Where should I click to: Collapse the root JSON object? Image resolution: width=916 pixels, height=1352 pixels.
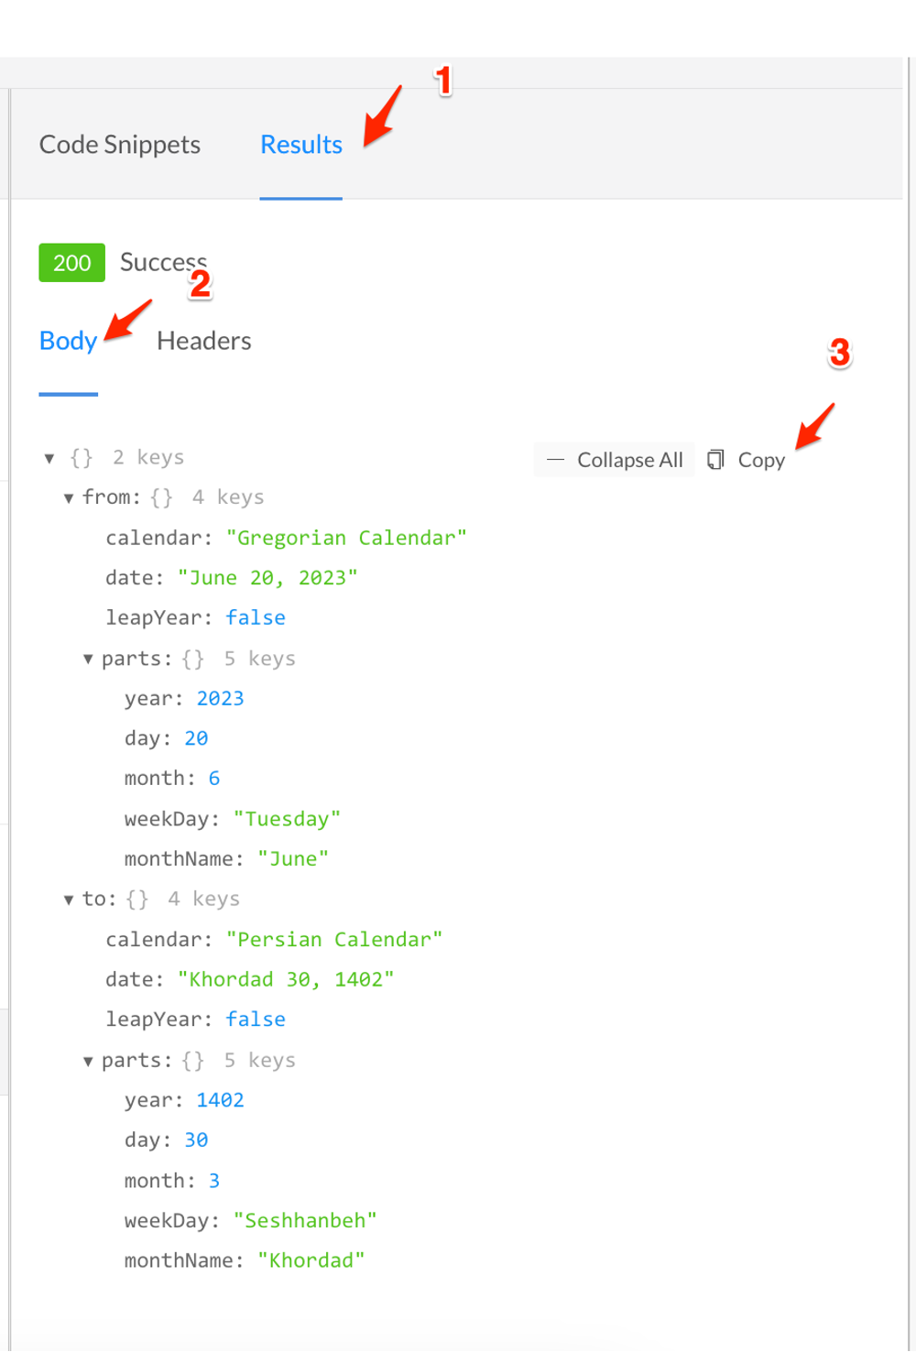(x=49, y=457)
